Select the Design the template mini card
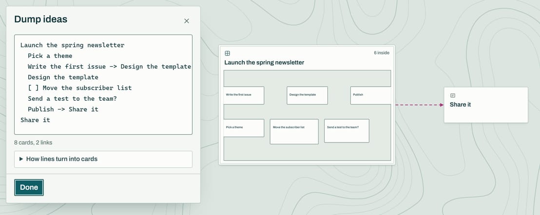The image size is (540, 215). (x=307, y=95)
